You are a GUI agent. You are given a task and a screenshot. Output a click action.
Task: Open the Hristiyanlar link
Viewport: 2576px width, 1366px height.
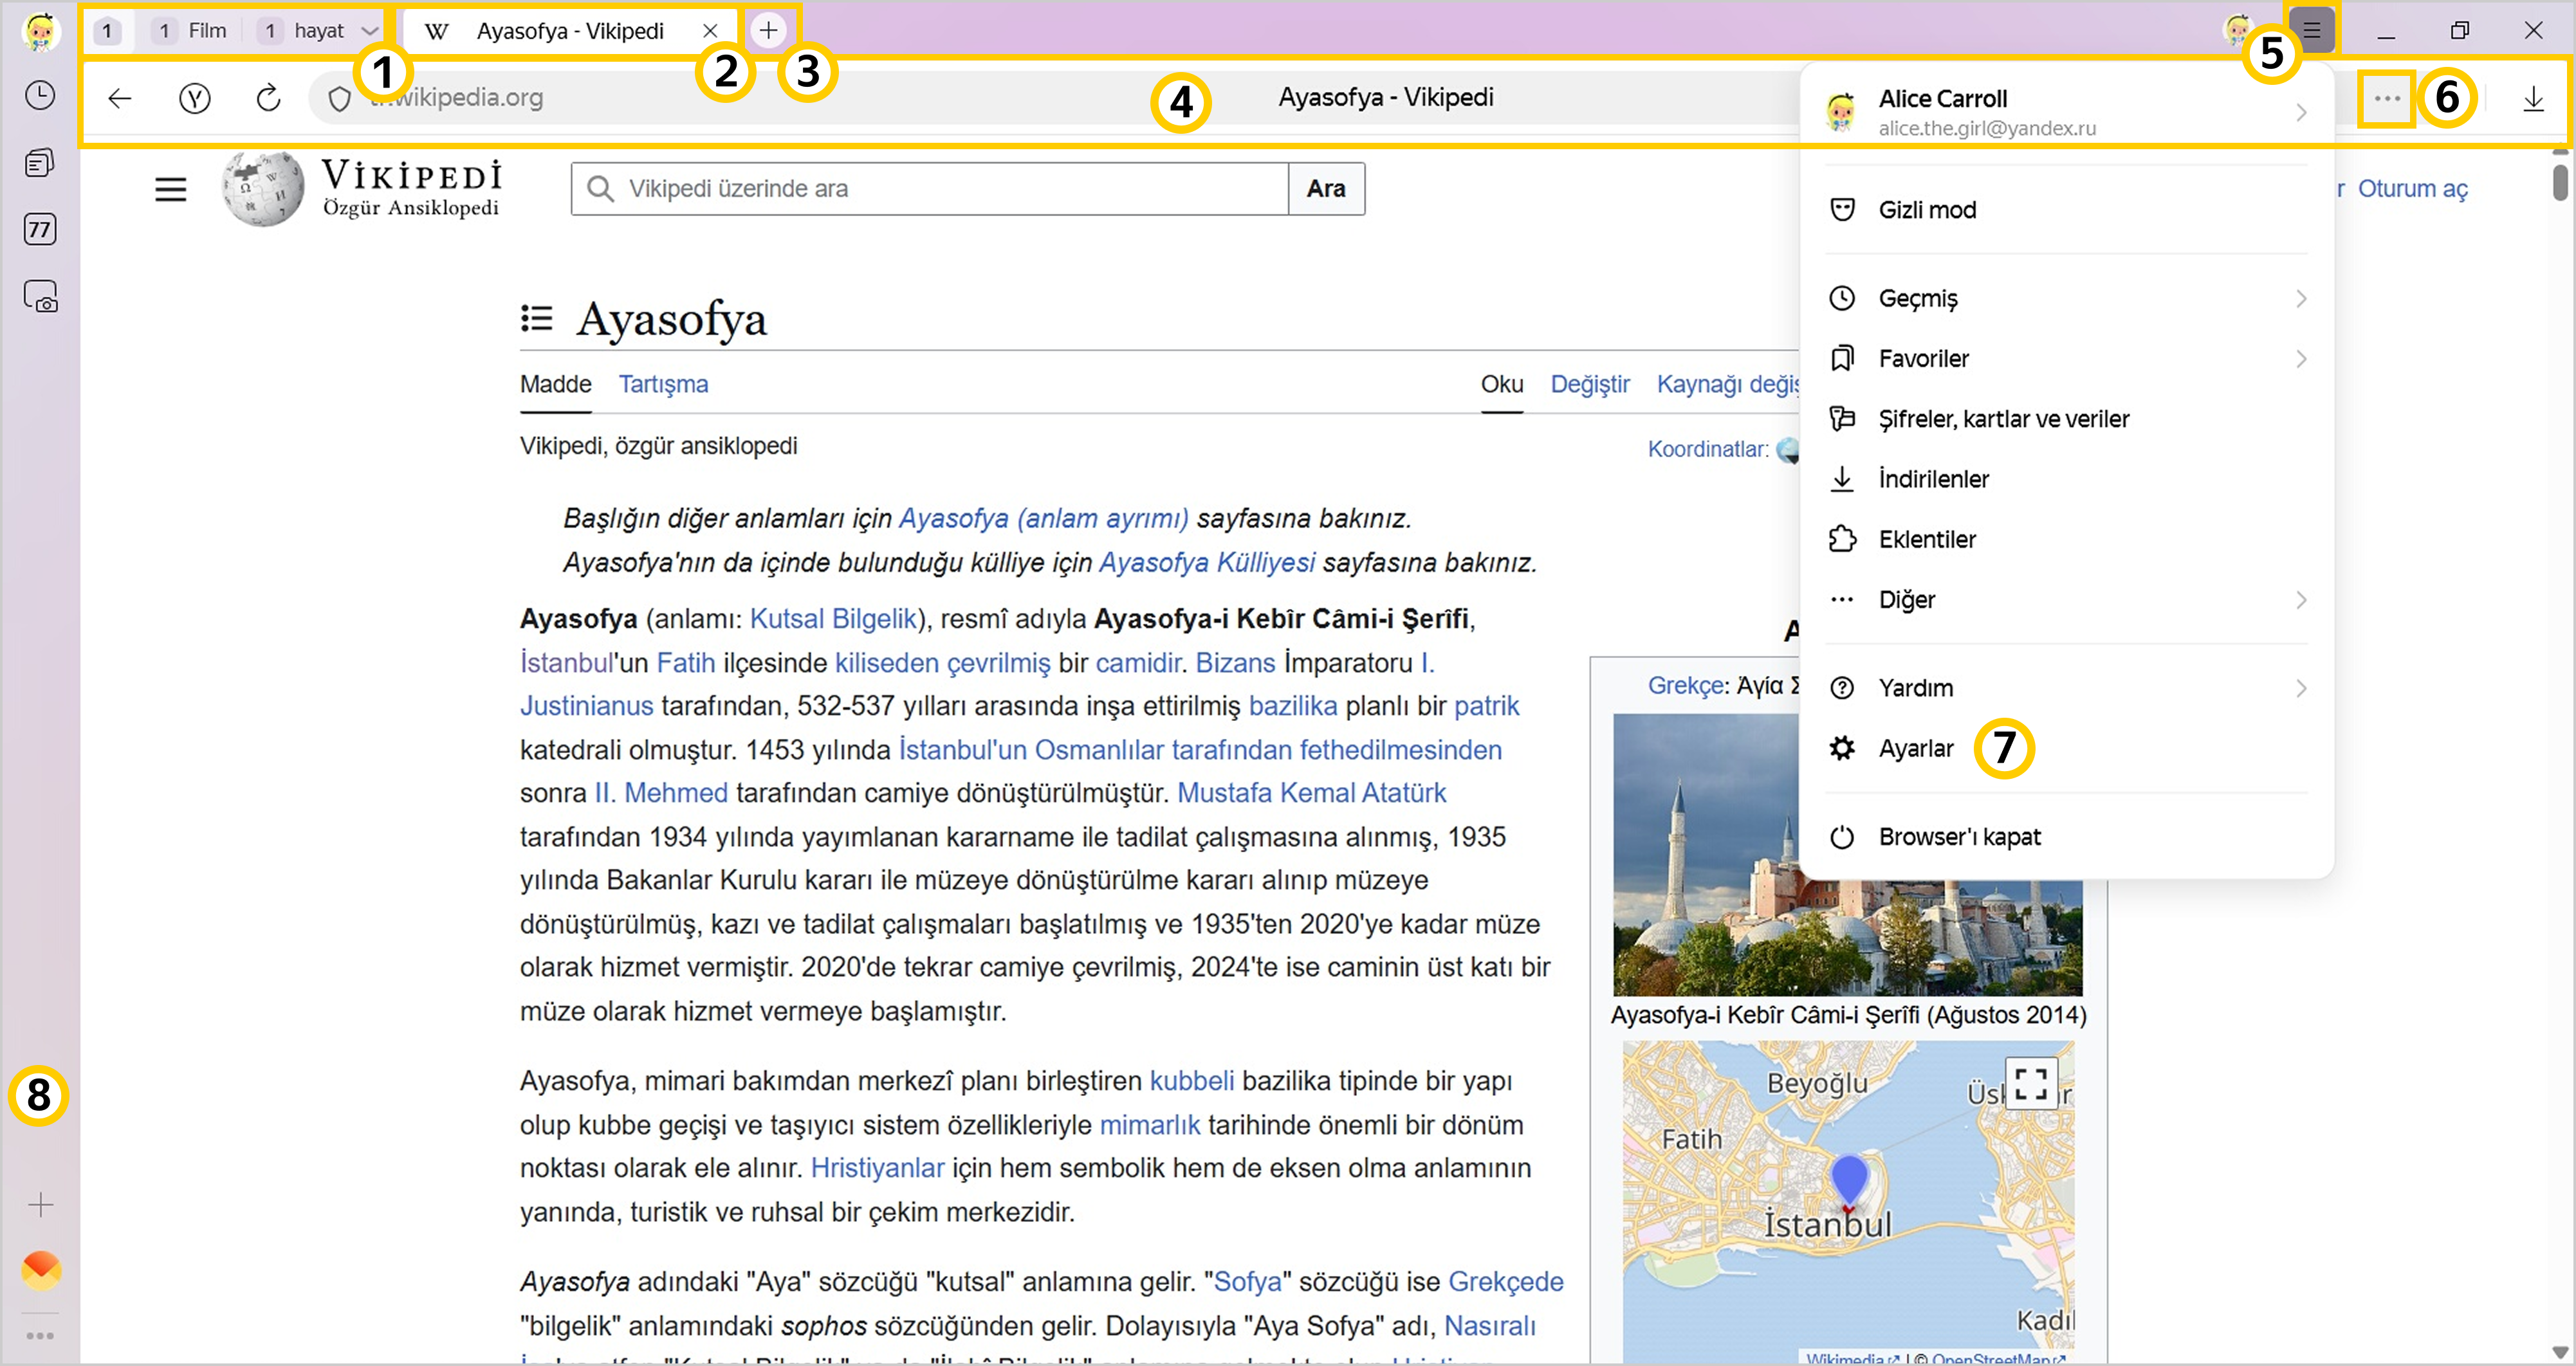(x=877, y=1168)
